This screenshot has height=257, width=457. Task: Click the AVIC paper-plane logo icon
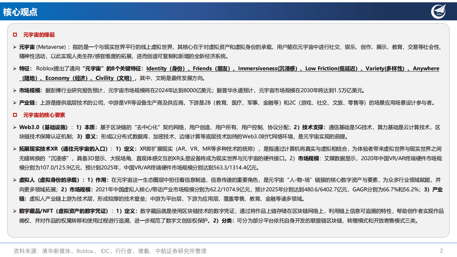coord(438,11)
